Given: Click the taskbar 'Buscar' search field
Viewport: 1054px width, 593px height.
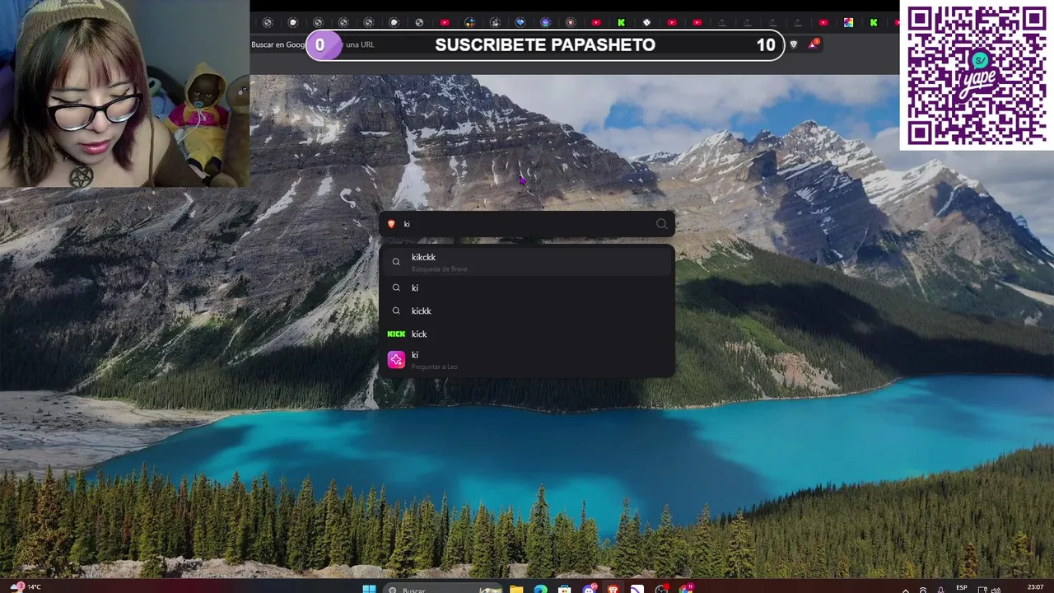Looking at the screenshot, I should point(443,588).
